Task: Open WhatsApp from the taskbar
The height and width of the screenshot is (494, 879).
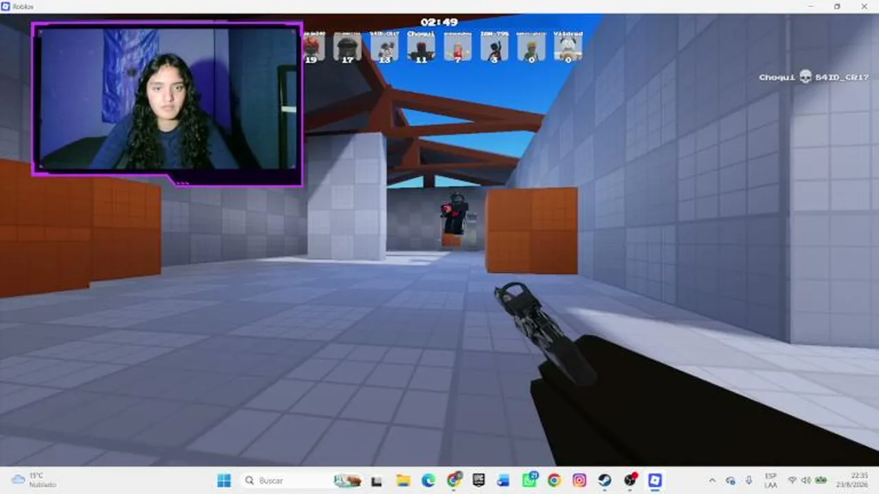Action: 529,480
